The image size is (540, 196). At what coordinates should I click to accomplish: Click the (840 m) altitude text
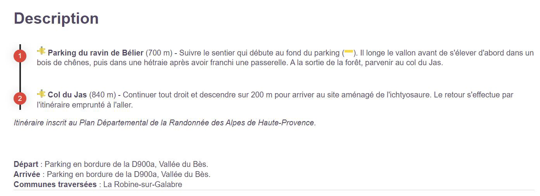click(x=103, y=95)
